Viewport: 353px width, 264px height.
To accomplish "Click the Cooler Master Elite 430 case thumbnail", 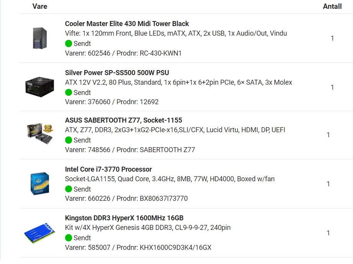I will click(40, 38).
